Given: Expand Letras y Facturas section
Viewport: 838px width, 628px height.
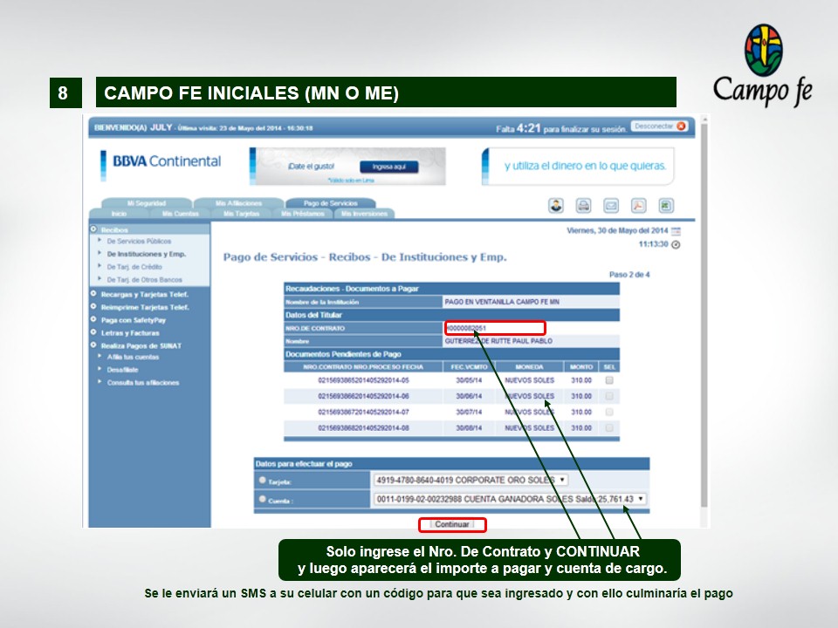Looking at the screenshot, I should click(93, 332).
